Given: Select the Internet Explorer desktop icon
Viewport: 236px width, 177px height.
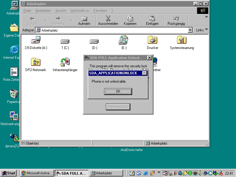Looking at the screenshot, I should tap(14, 50).
